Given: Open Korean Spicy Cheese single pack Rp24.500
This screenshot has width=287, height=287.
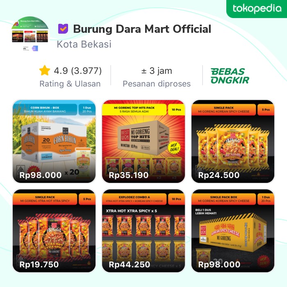Looking at the screenshot, I should click(233, 141).
